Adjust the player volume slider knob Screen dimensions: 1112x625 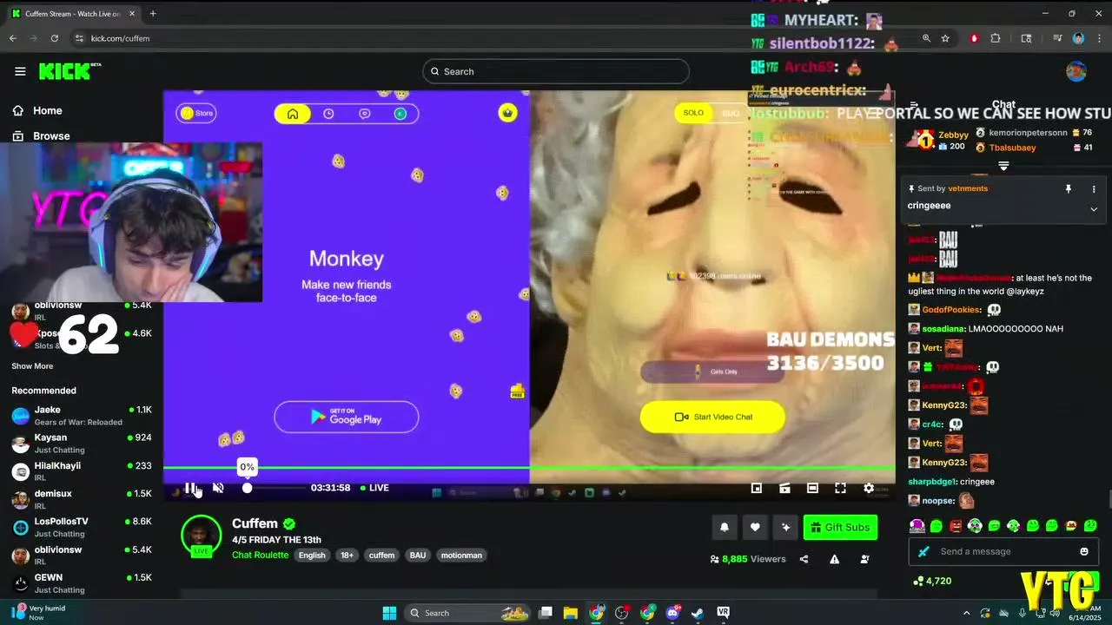click(247, 488)
